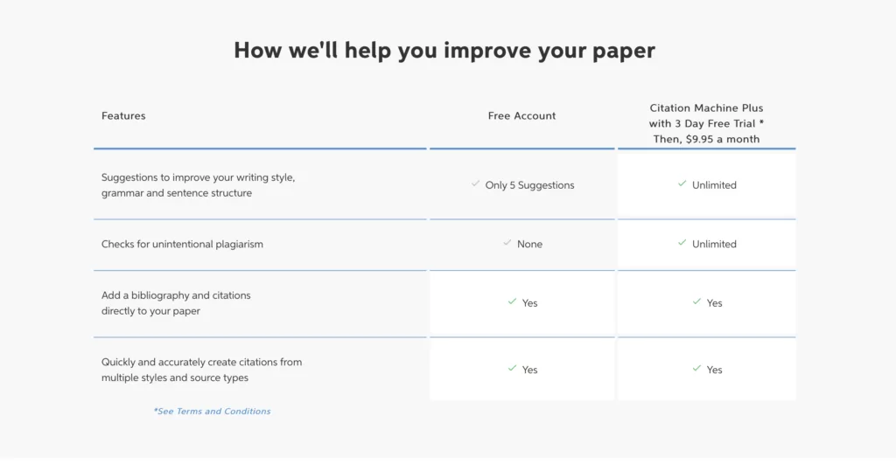Click the Free Account checkmark in the create citations row
Screen dimensions: 896x464
click(512, 368)
